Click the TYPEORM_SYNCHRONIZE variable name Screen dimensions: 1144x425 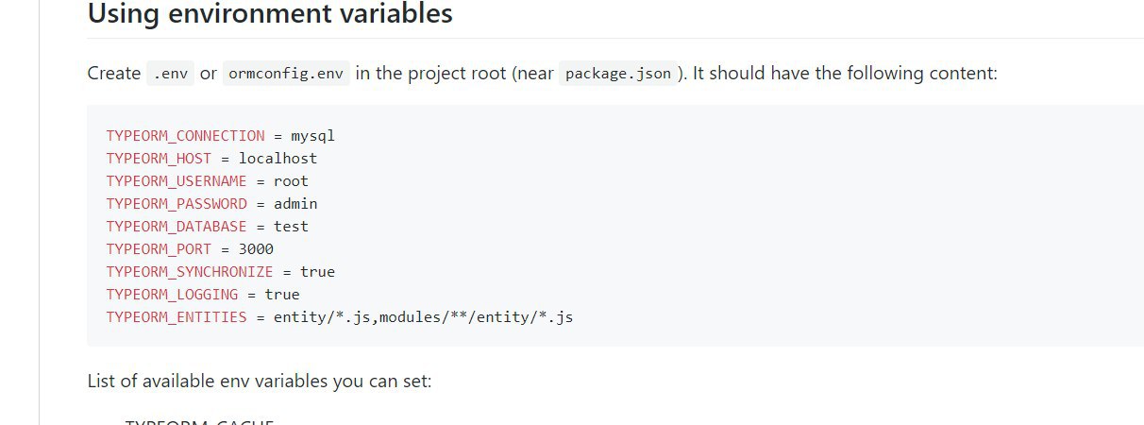190,272
